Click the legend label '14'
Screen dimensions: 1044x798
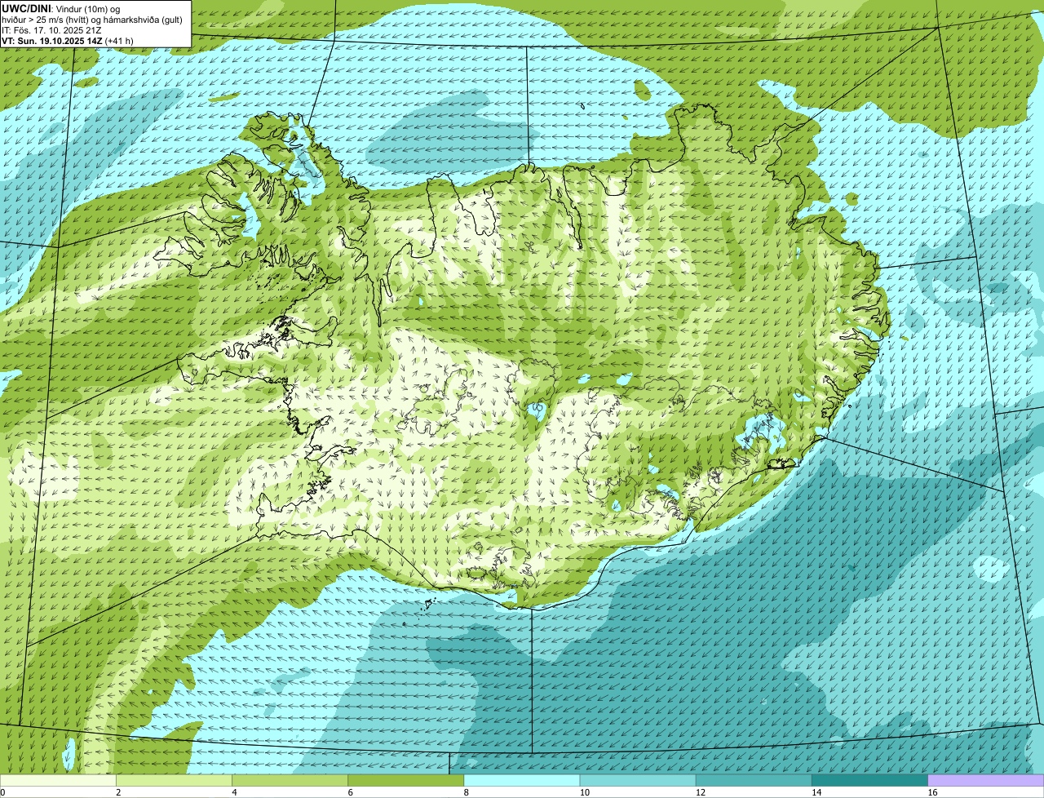(x=816, y=792)
